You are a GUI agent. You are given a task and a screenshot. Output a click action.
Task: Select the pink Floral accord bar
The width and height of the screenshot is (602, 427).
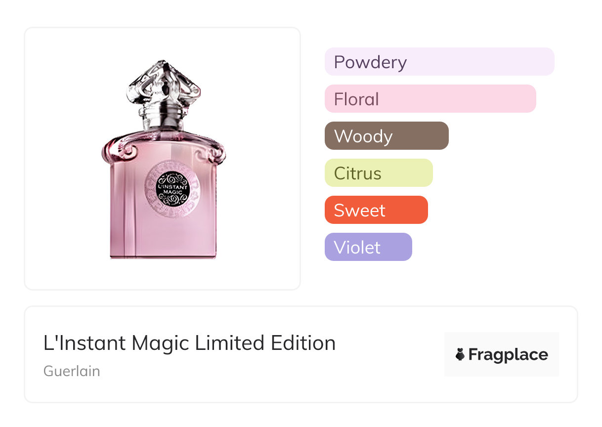click(x=430, y=99)
